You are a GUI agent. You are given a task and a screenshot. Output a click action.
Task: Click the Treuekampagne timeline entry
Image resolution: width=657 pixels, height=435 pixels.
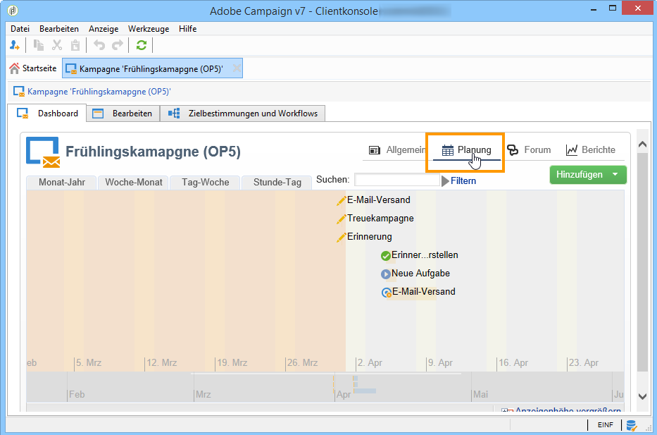pyautogui.click(x=380, y=218)
